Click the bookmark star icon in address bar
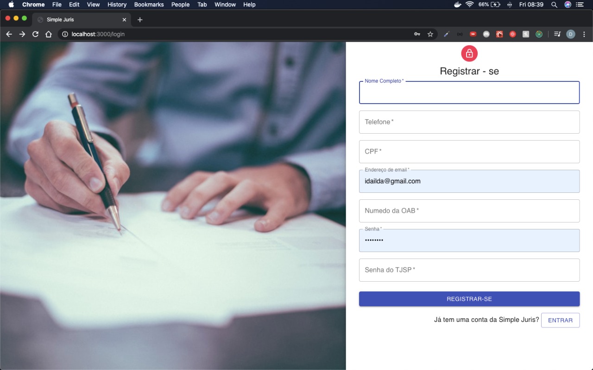This screenshot has width=593, height=370. tap(430, 34)
